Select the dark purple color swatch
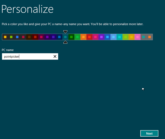 click(x=47, y=37)
